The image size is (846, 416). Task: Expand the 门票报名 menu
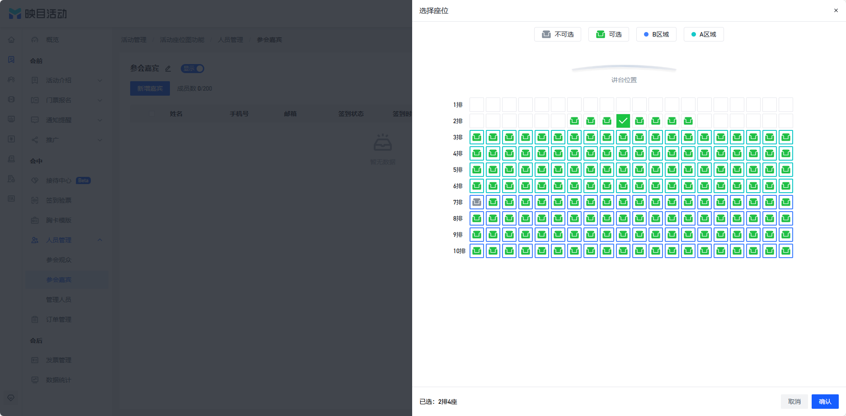[x=67, y=100]
